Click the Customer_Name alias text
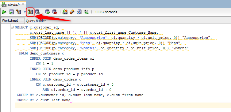This screenshot has width=231, height=112. tap(142, 32)
